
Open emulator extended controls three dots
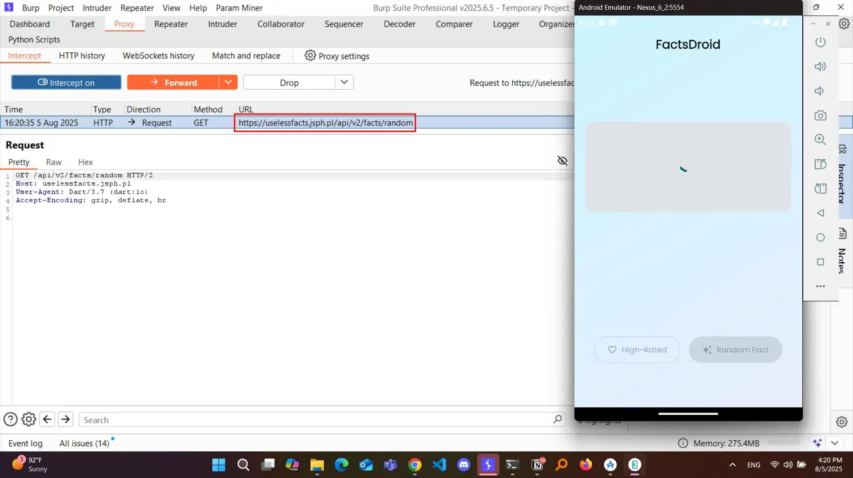pyautogui.click(x=820, y=286)
